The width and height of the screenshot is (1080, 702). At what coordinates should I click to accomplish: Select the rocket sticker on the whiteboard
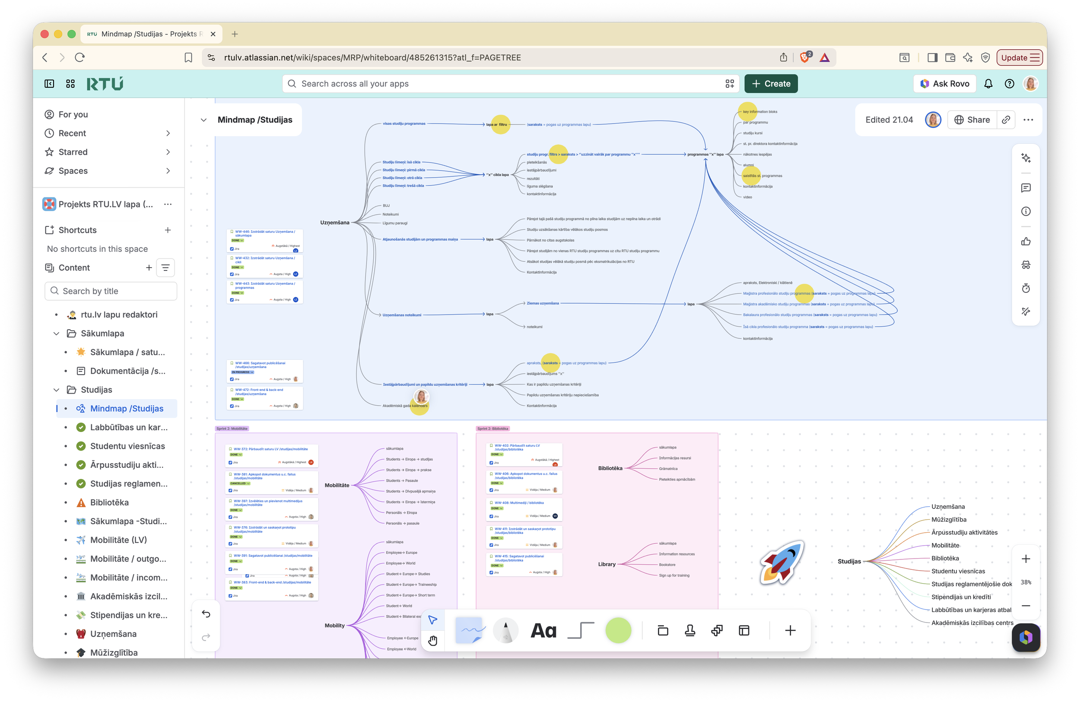click(781, 563)
